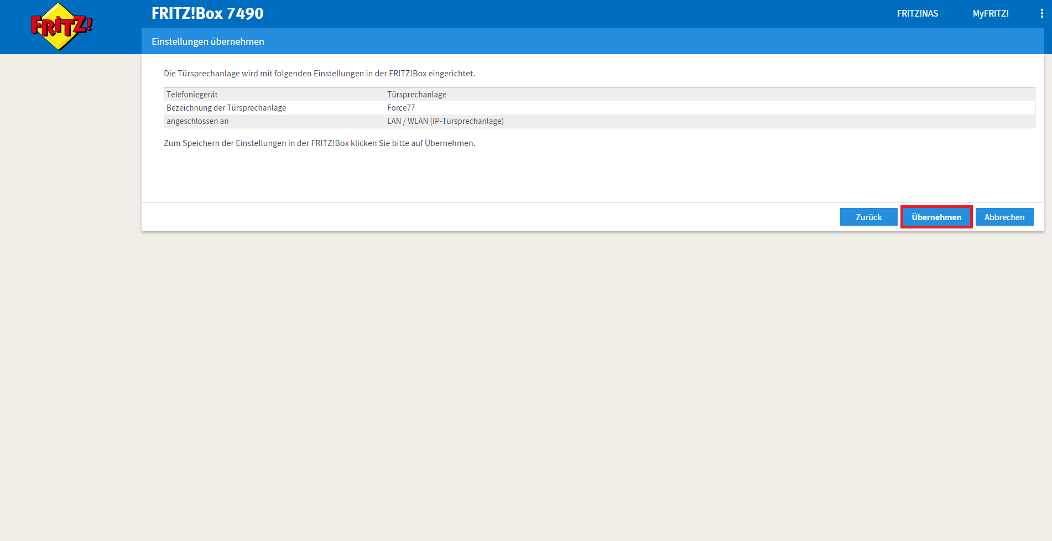The image size is (1052, 541).
Task: Open the FRITZ!NAS page
Action: click(x=917, y=13)
